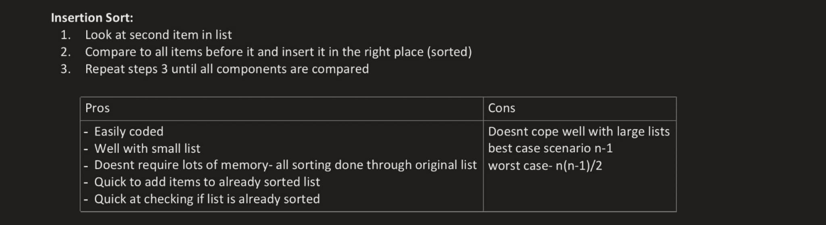Click the word '(sorted)' in step two
This screenshot has height=225, width=826.
(449, 52)
